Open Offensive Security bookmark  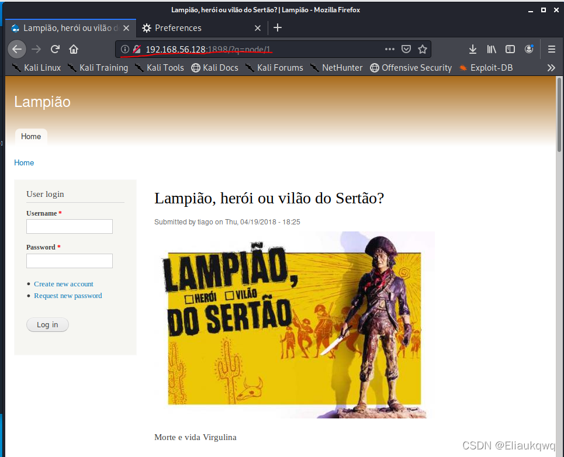pyautogui.click(x=411, y=68)
